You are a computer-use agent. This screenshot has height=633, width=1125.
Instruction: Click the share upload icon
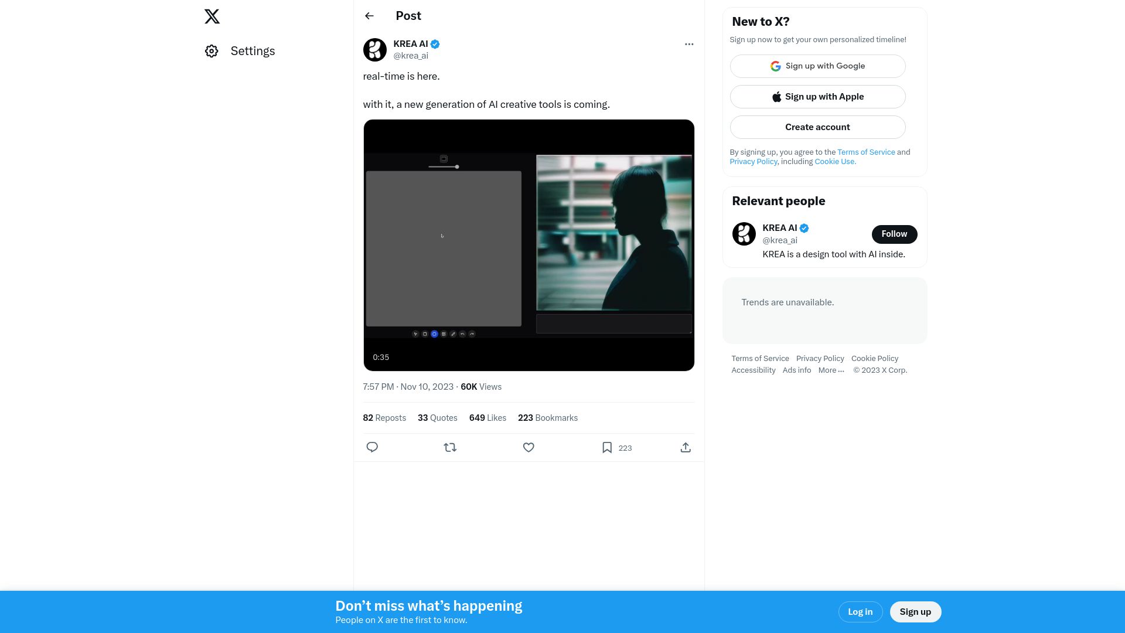[686, 447]
